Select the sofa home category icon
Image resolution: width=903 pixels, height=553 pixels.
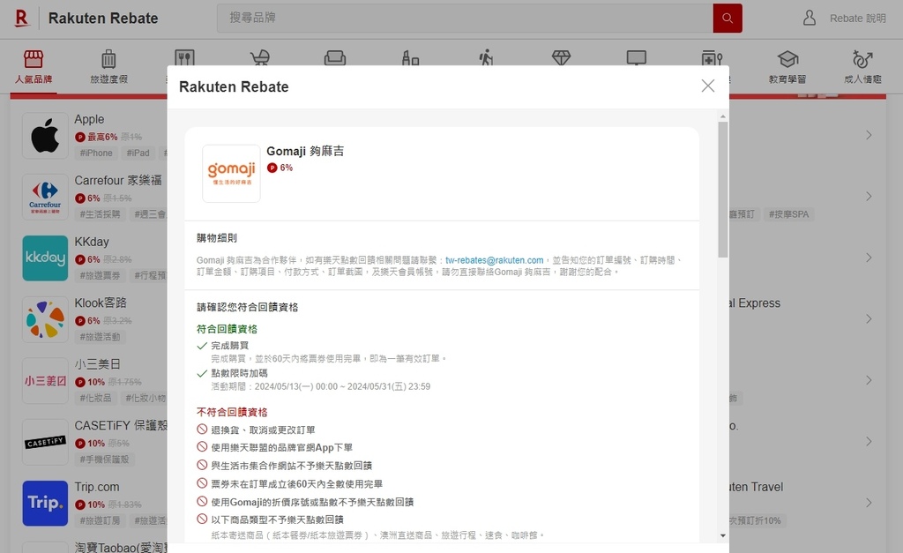coord(335,57)
